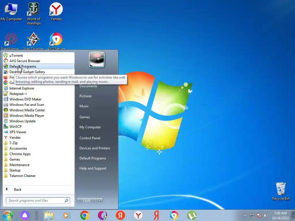
Task: Open Yandex Browser (white Y) from taskbar
Action: (138, 215)
